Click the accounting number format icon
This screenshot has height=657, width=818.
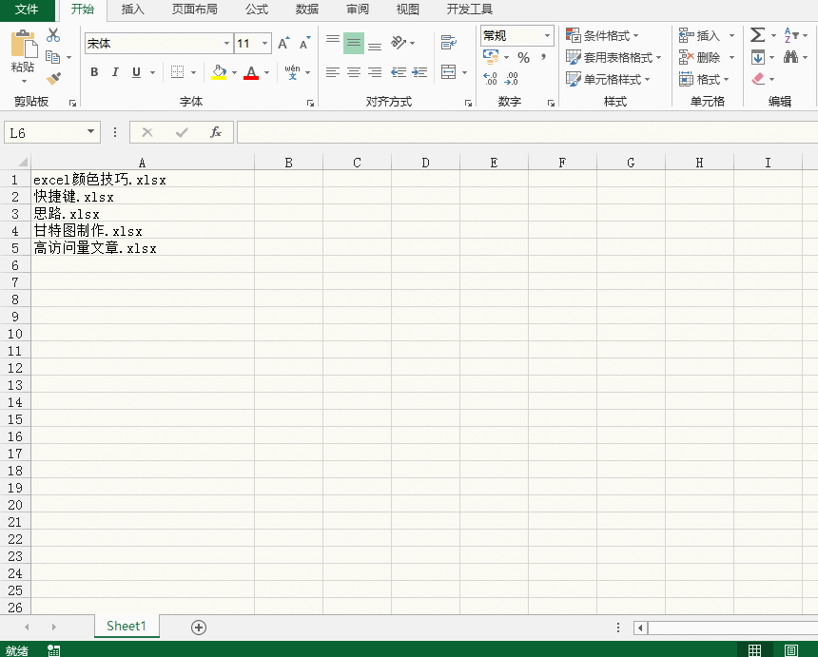(x=491, y=56)
